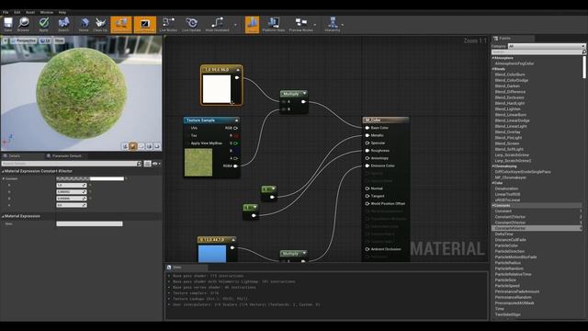Click the Ambient Occlusion input pin
This screenshot has height=331, width=588.
[x=367, y=249]
